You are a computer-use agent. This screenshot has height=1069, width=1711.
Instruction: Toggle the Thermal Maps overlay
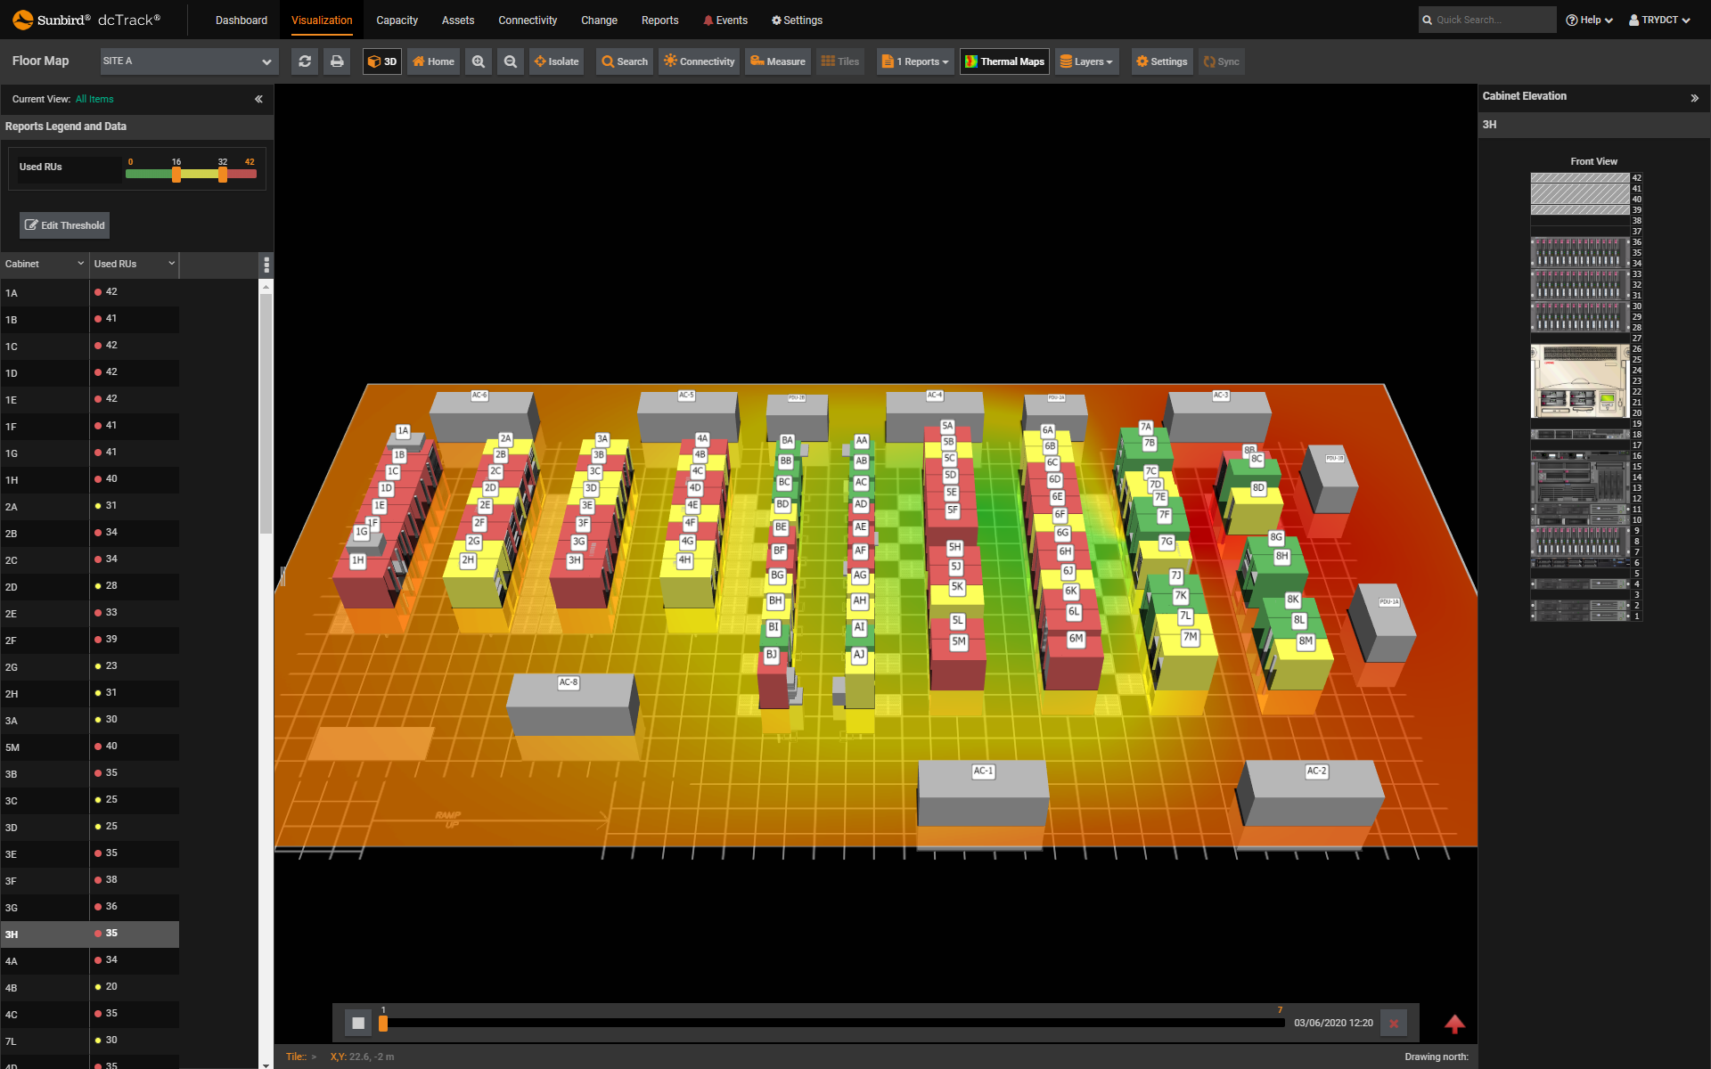tap(1003, 61)
